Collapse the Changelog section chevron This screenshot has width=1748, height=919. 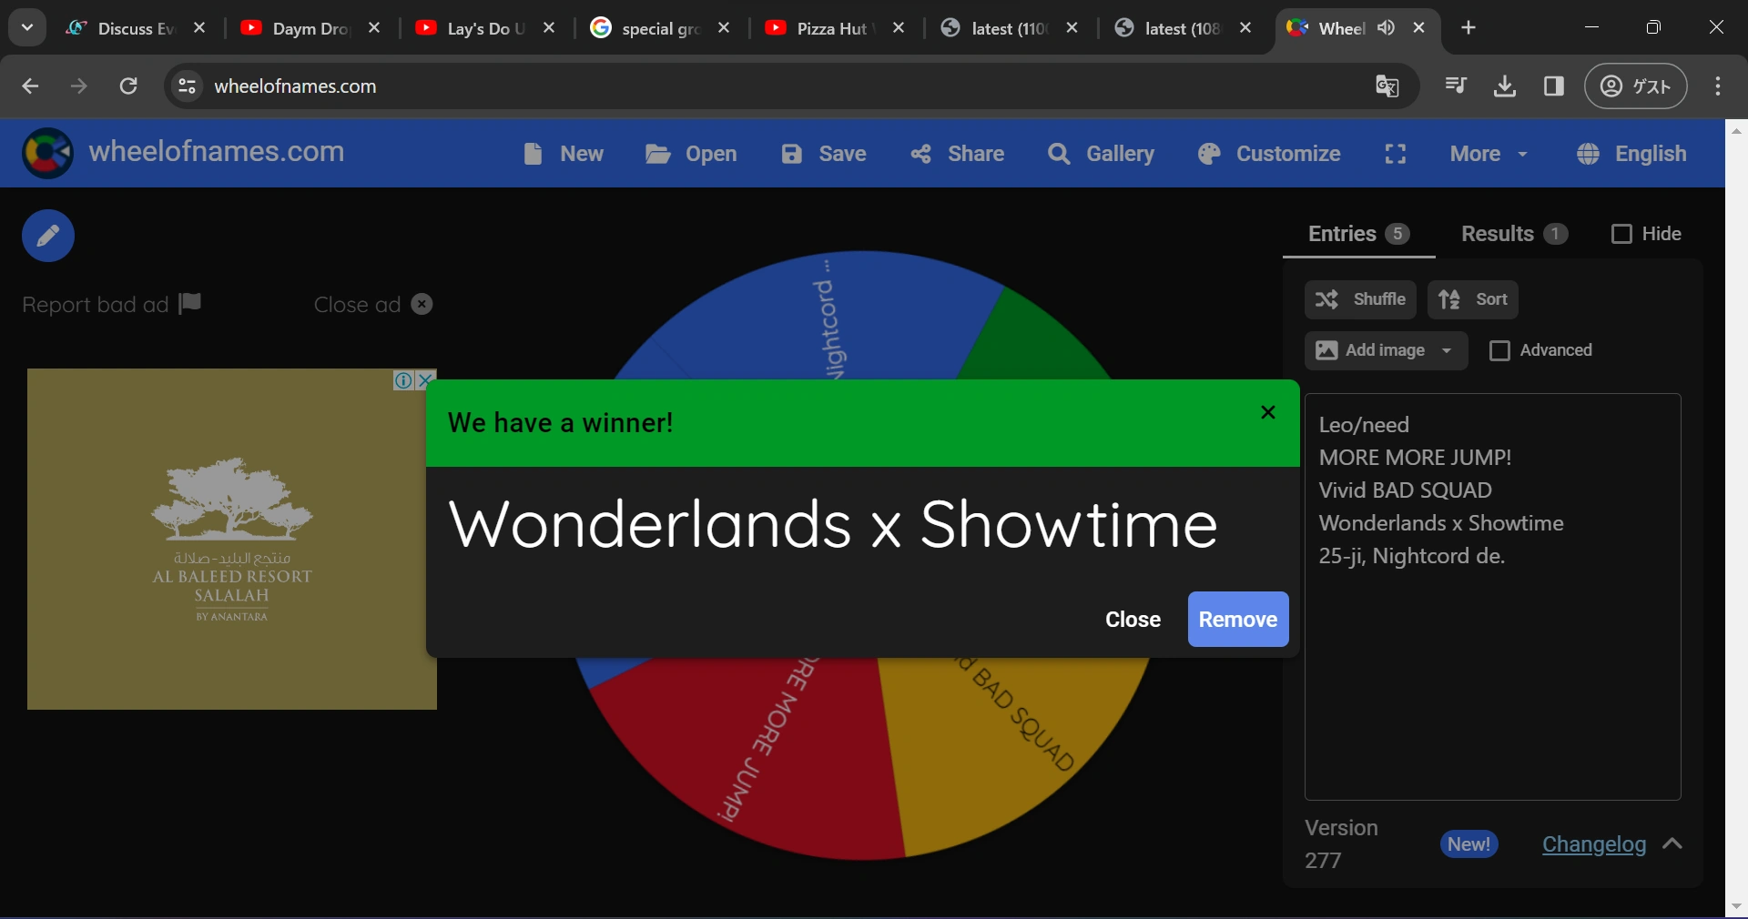(1673, 844)
